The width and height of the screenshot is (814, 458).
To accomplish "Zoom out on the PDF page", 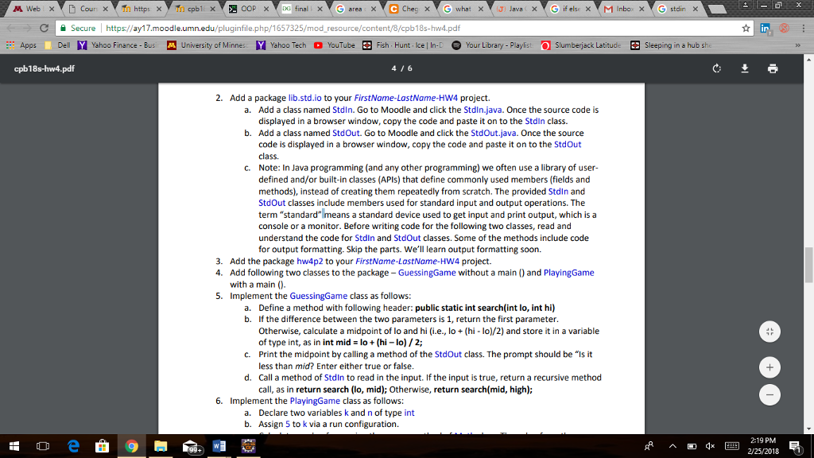I will (769, 394).
